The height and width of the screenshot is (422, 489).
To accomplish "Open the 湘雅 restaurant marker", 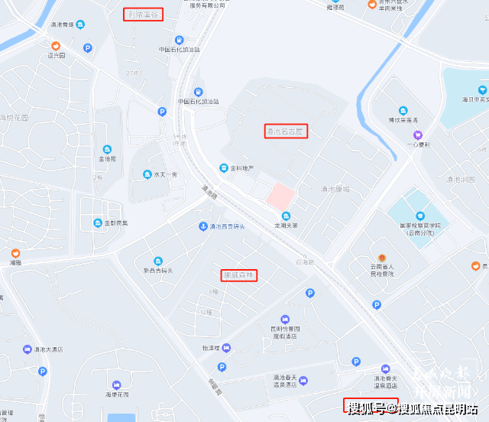I will click(x=15, y=253).
